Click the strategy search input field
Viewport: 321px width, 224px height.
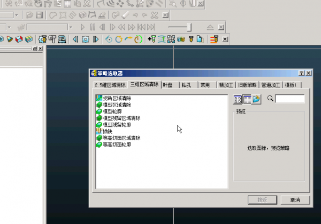(x=289, y=99)
